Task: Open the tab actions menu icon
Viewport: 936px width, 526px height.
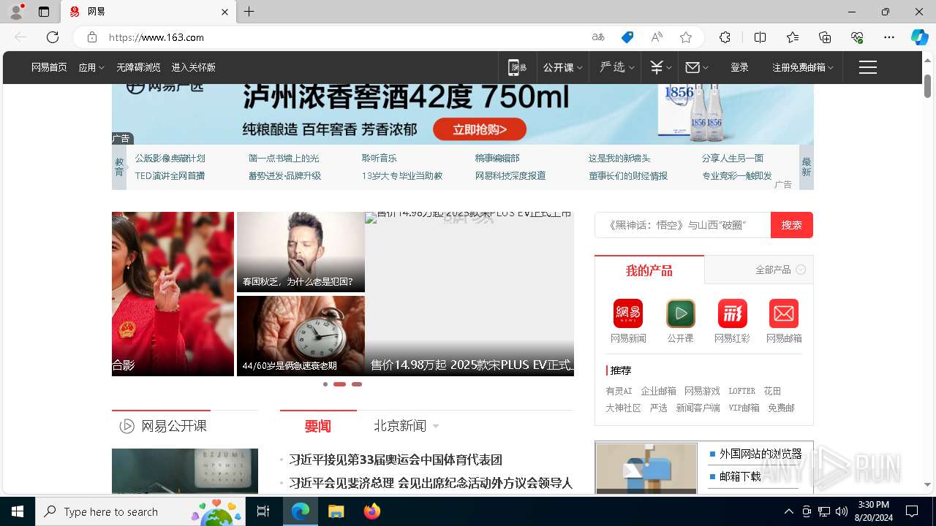Action: coord(44,12)
